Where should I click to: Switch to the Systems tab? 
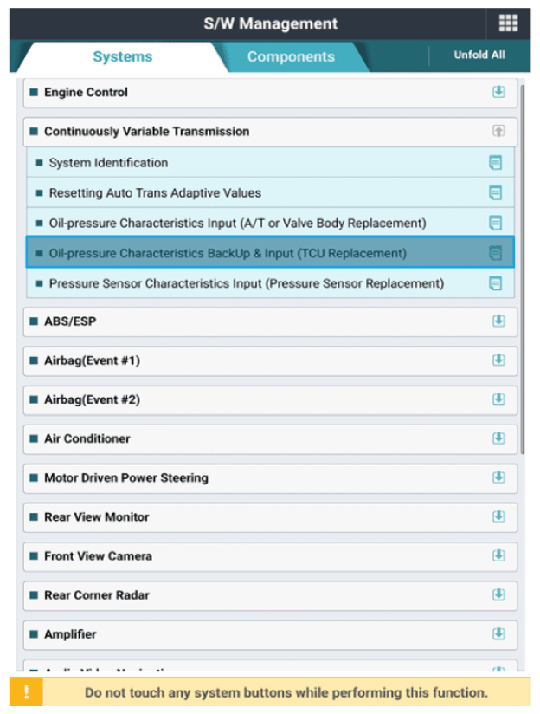[122, 57]
